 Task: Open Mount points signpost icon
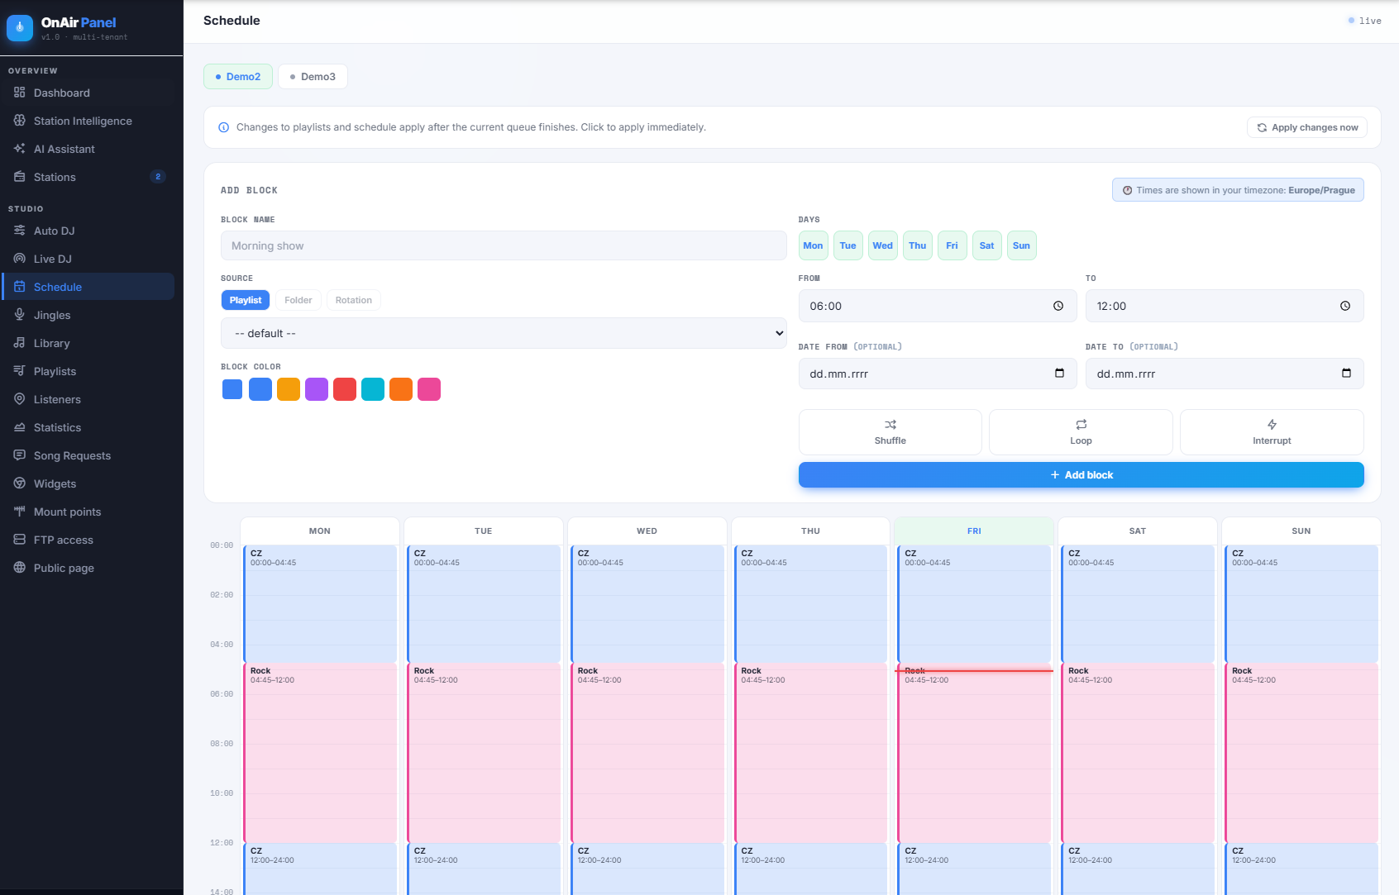(x=20, y=512)
